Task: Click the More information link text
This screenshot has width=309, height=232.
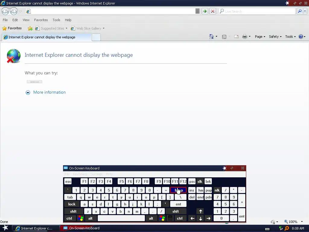Action: [49, 92]
